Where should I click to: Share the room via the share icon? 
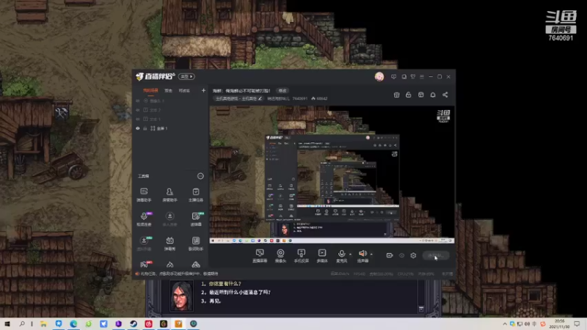(445, 95)
